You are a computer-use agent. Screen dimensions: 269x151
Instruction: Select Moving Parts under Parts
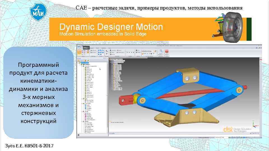point(90,100)
